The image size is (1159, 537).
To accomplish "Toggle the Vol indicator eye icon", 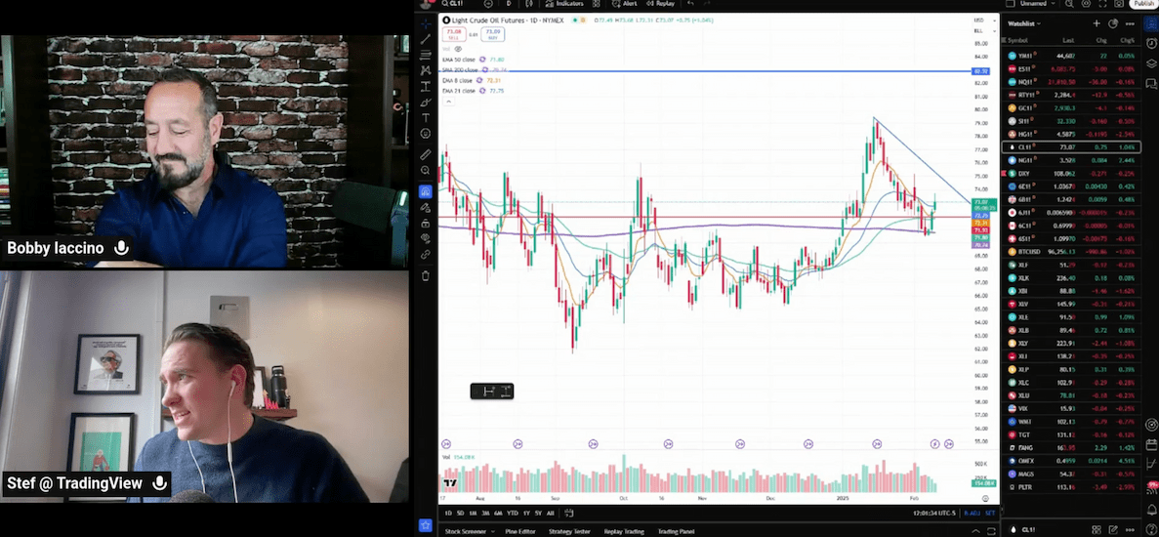I will (458, 49).
